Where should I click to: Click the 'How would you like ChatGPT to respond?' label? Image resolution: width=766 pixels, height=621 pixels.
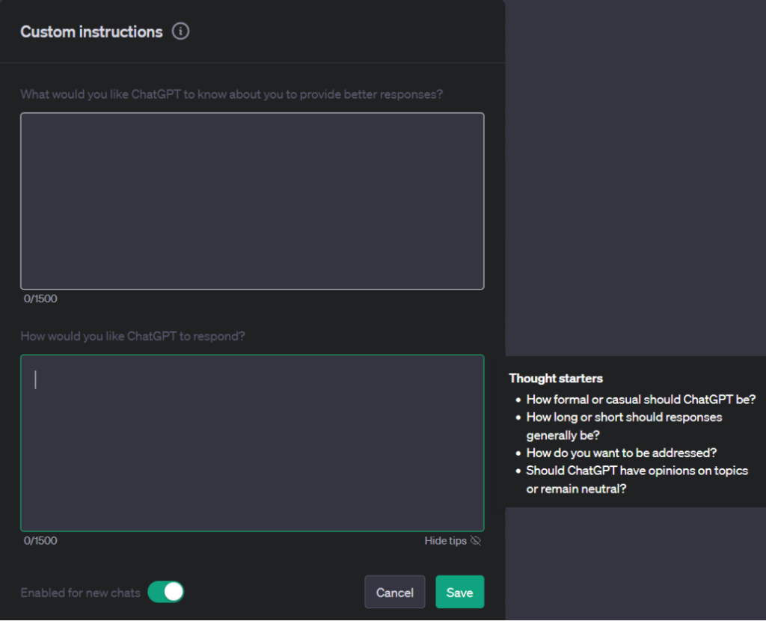click(133, 336)
